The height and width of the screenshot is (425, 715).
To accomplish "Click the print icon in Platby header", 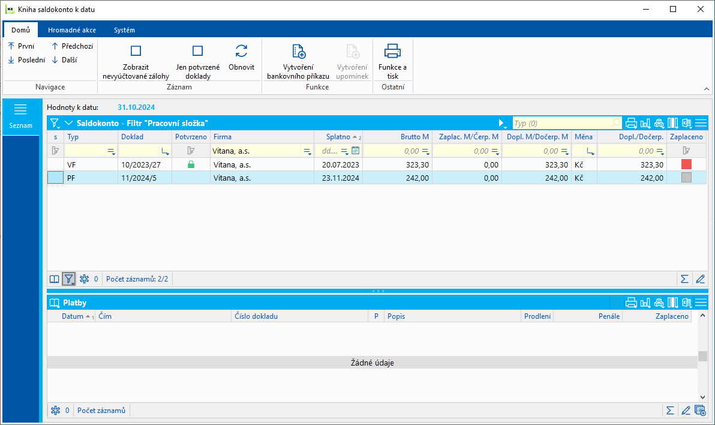I will pos(631,303).
